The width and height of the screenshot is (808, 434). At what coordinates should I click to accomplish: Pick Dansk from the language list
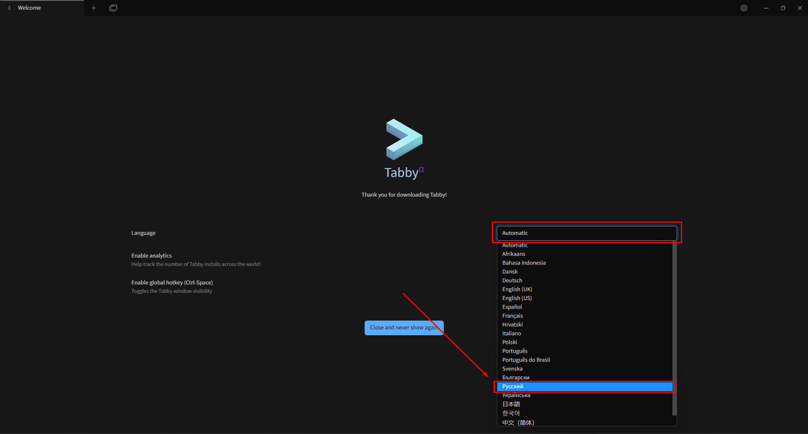tap(584, 272)
